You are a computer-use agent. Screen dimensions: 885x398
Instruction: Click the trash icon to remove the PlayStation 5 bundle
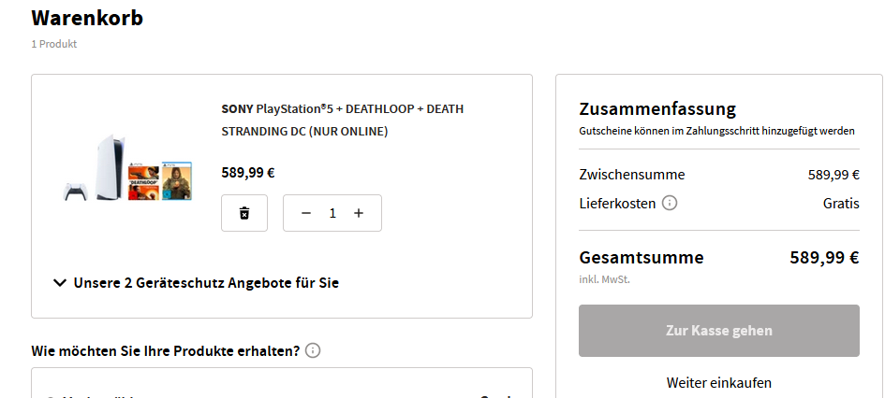(x=244, y=213)
